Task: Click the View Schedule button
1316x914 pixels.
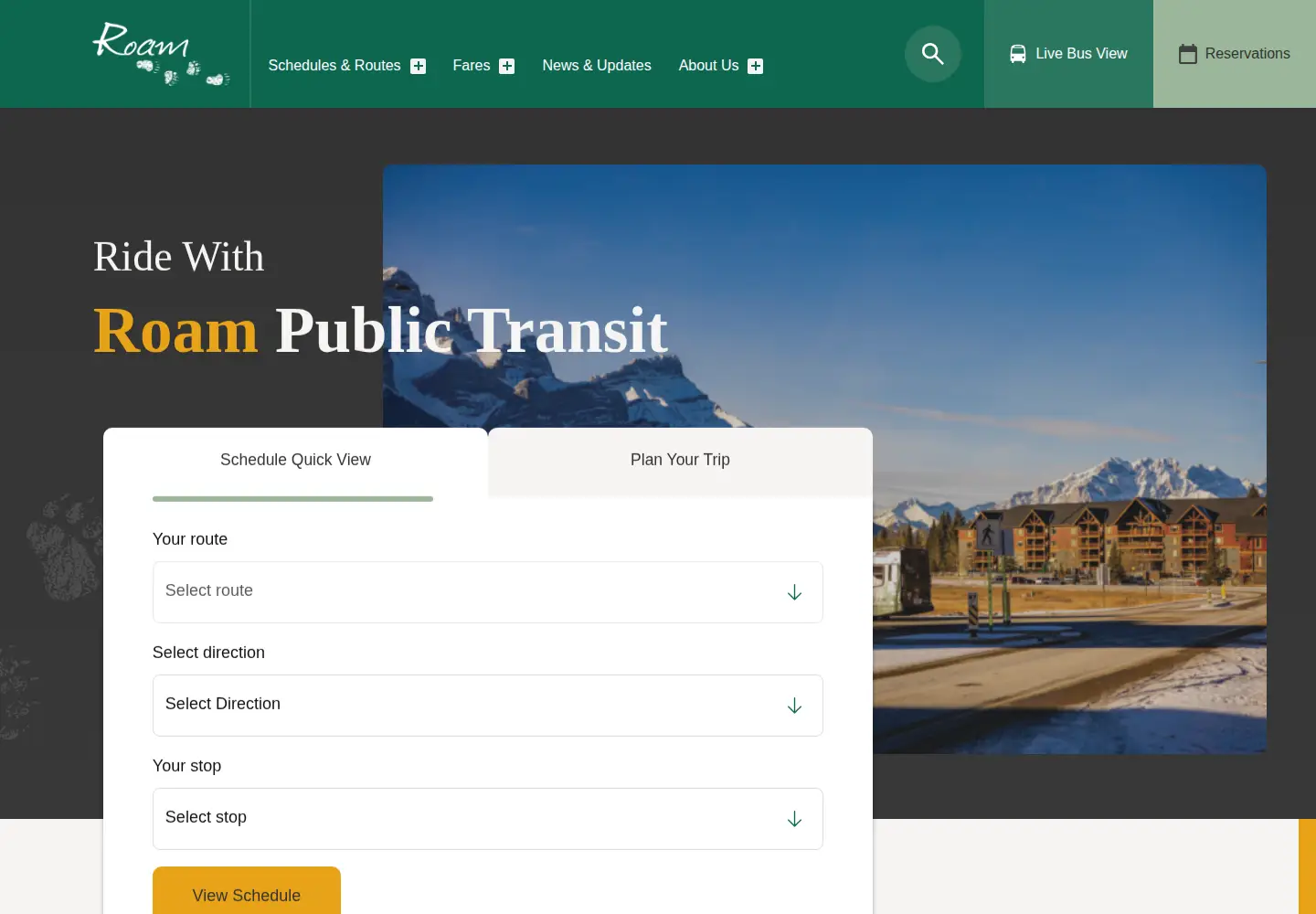Action: (x=247, y=894)
